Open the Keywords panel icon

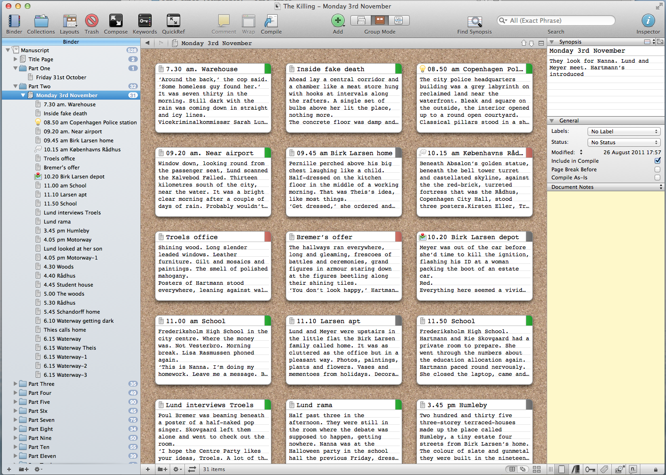[145, 21]
